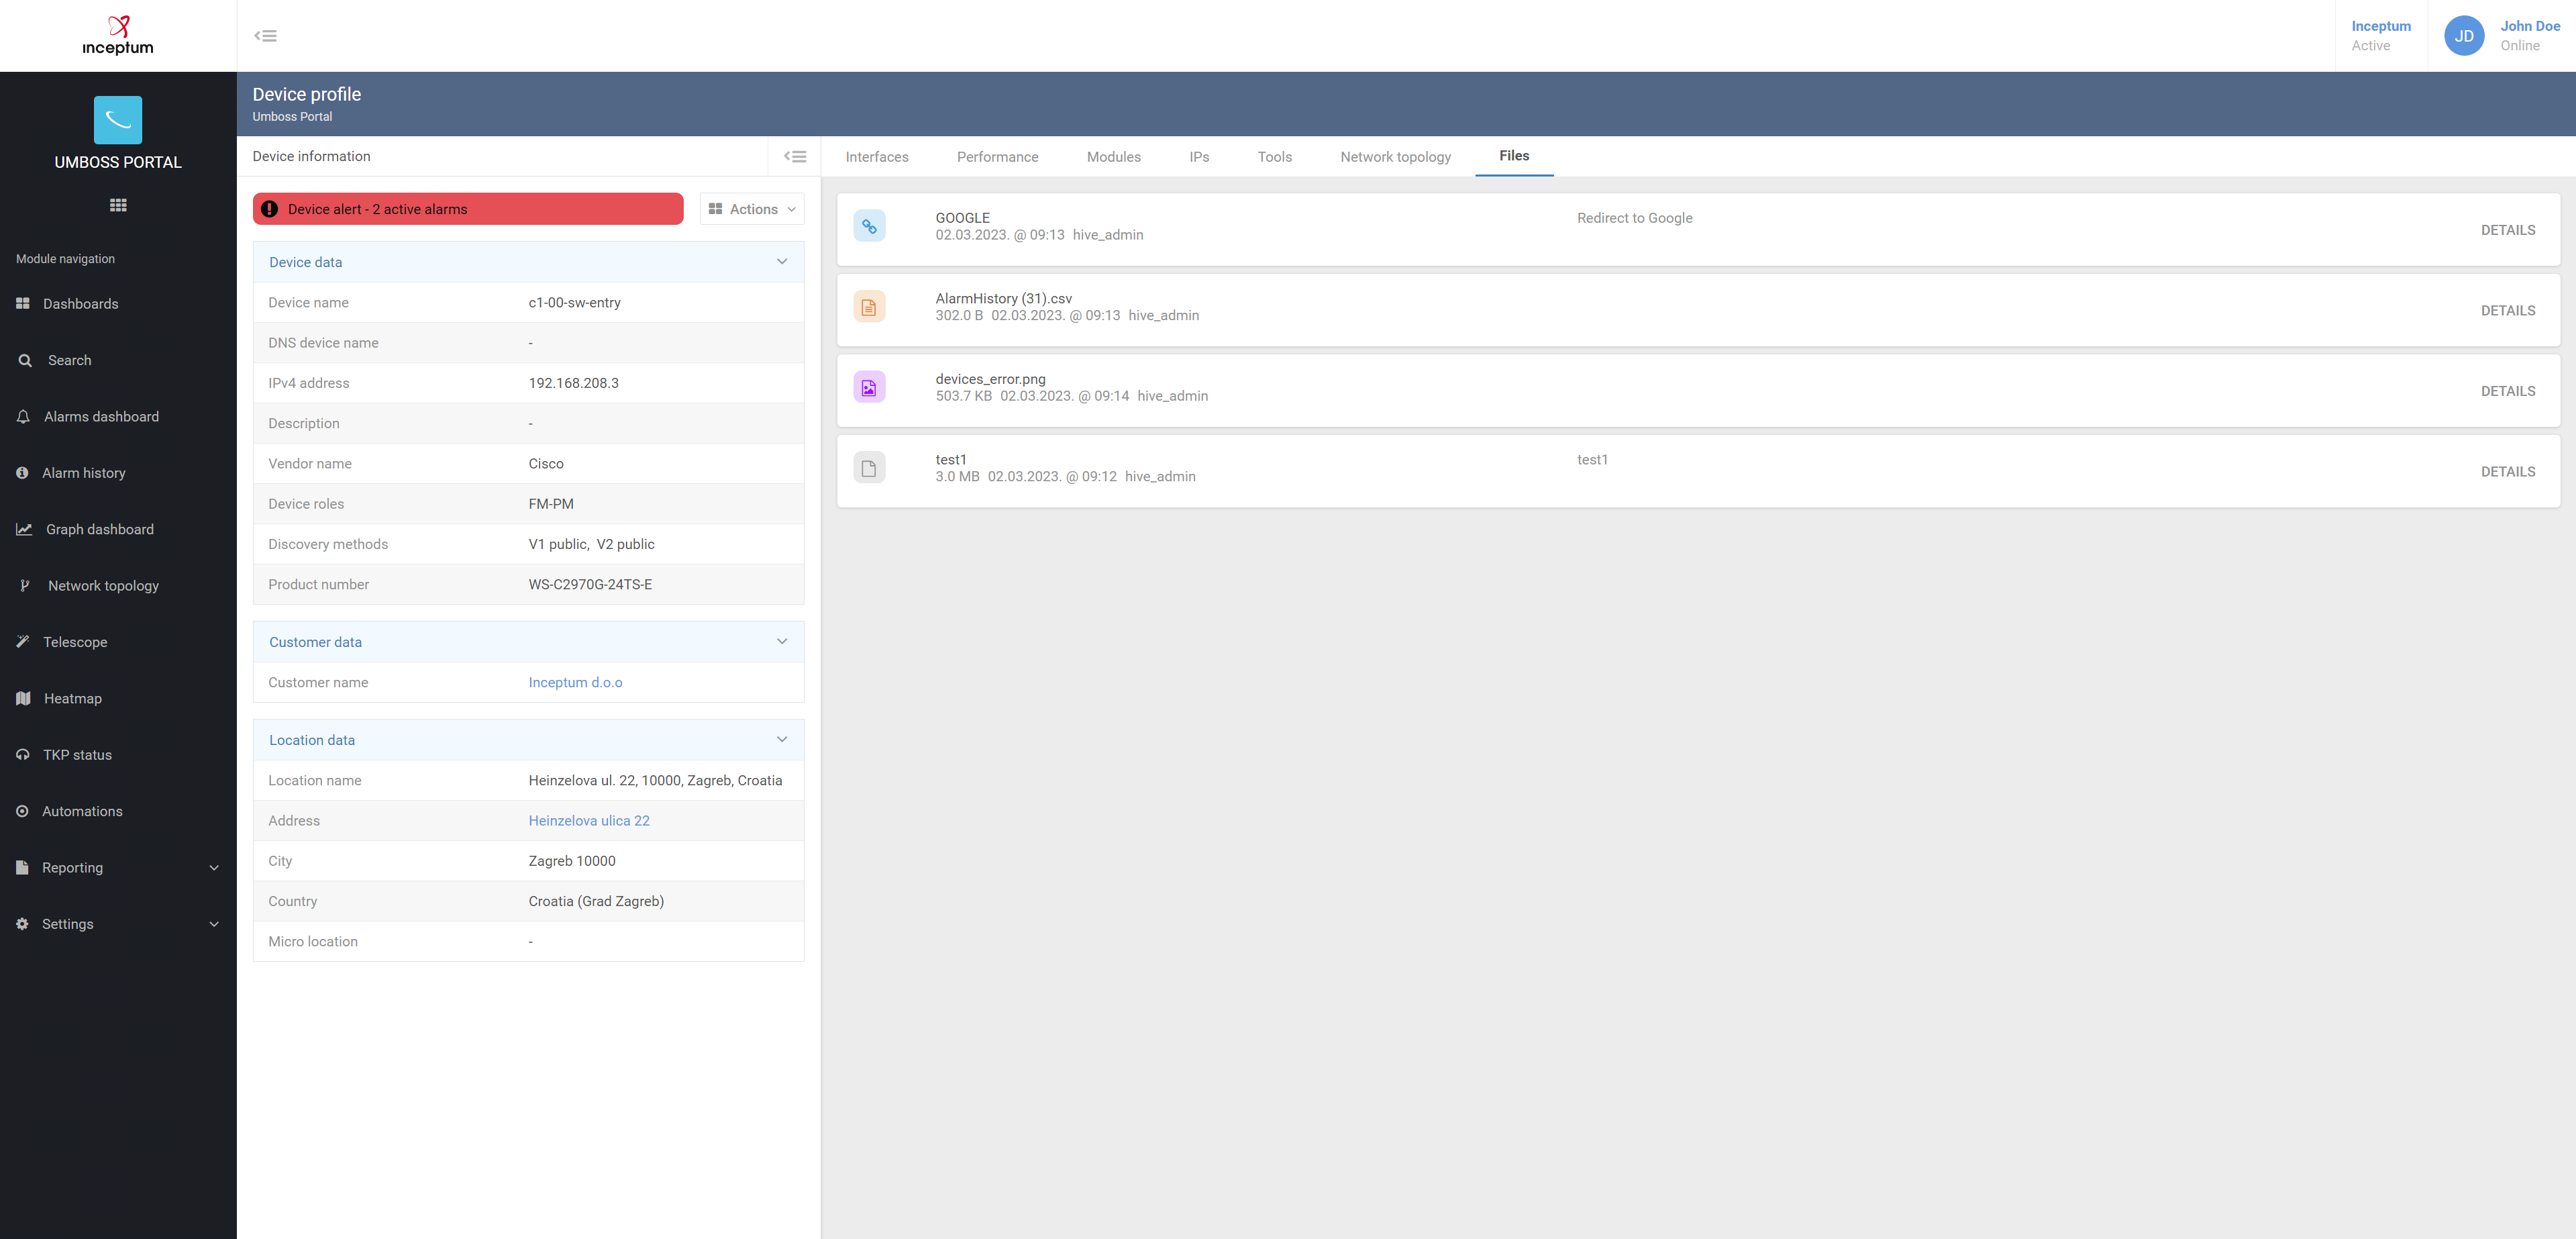The width and height of the screenshot is (2576, 1239).
Task: Click the Alarms dashboard bell icon
Action: pyautogui.click(x=23, y=417)
